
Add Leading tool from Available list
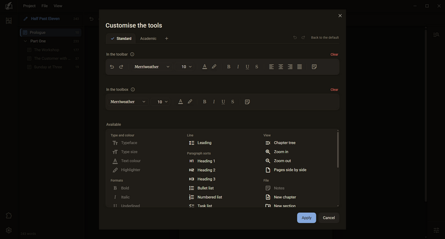[200, 143]
